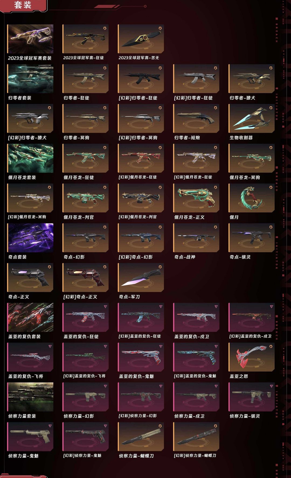
Task: Click the 盖亚的复仇-鬼魅 pistol skin
Action: (x=141, y=357)
